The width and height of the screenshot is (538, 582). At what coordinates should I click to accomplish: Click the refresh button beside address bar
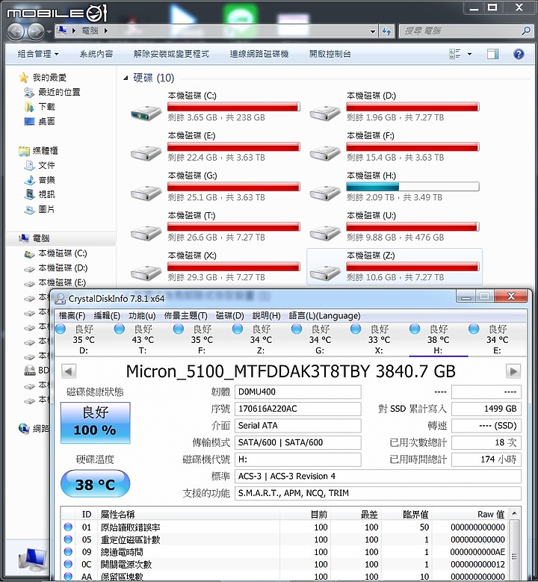click(x=387, y=31)
